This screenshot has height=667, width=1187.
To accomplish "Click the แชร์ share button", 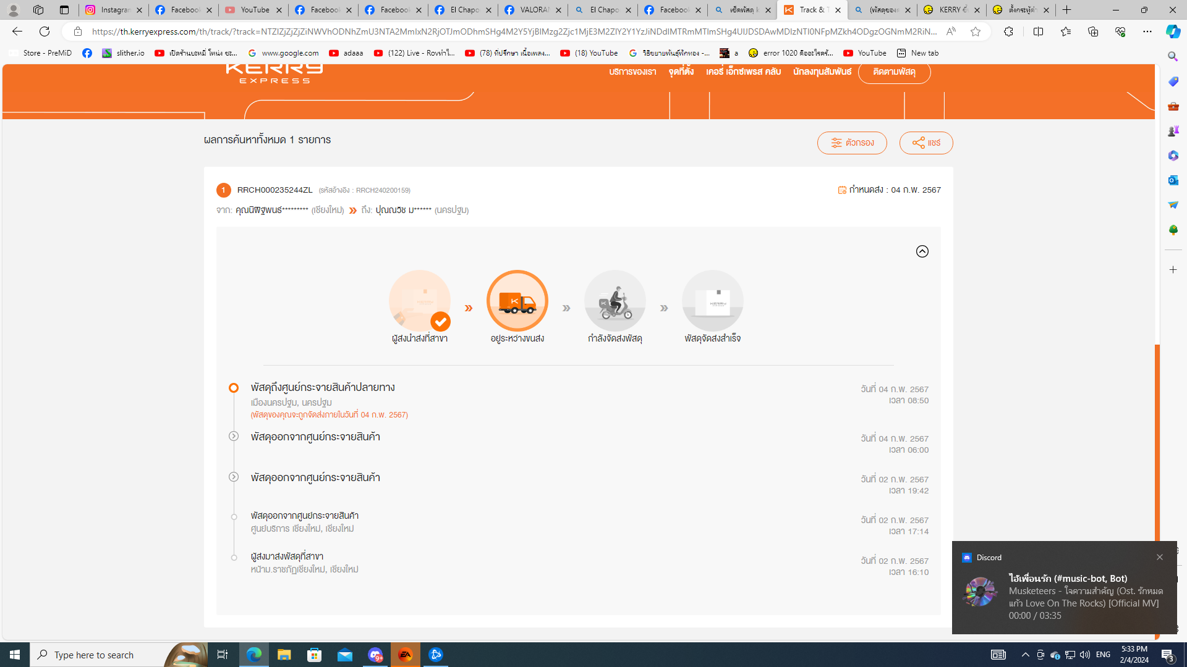I will (925, 143).
